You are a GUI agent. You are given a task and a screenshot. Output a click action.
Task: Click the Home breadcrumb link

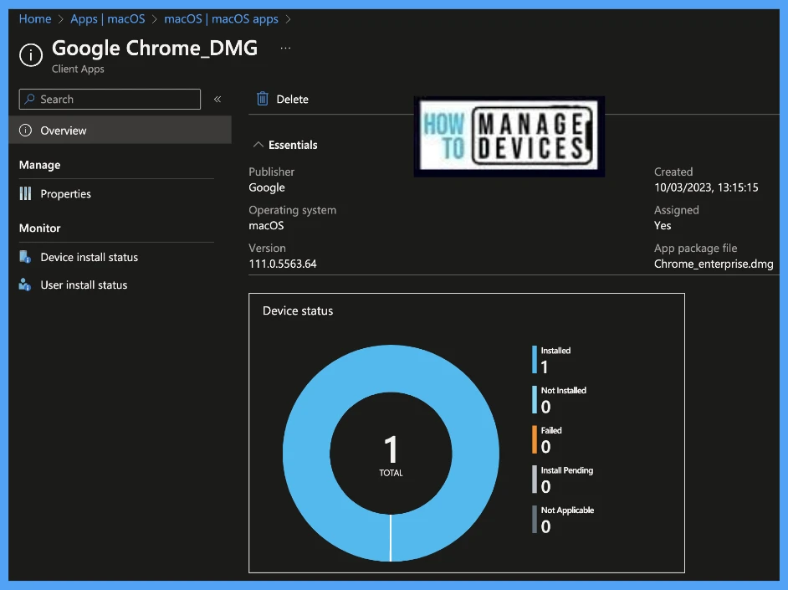pyautogui.click(x=35, y=19)
